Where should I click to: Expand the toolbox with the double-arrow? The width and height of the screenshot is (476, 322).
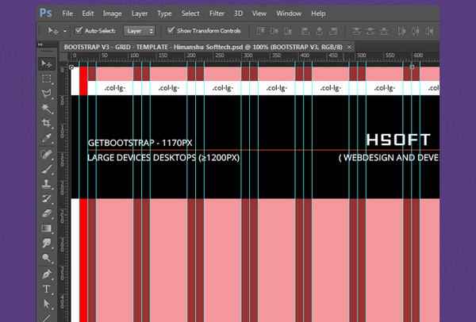(x=40, y=44)
